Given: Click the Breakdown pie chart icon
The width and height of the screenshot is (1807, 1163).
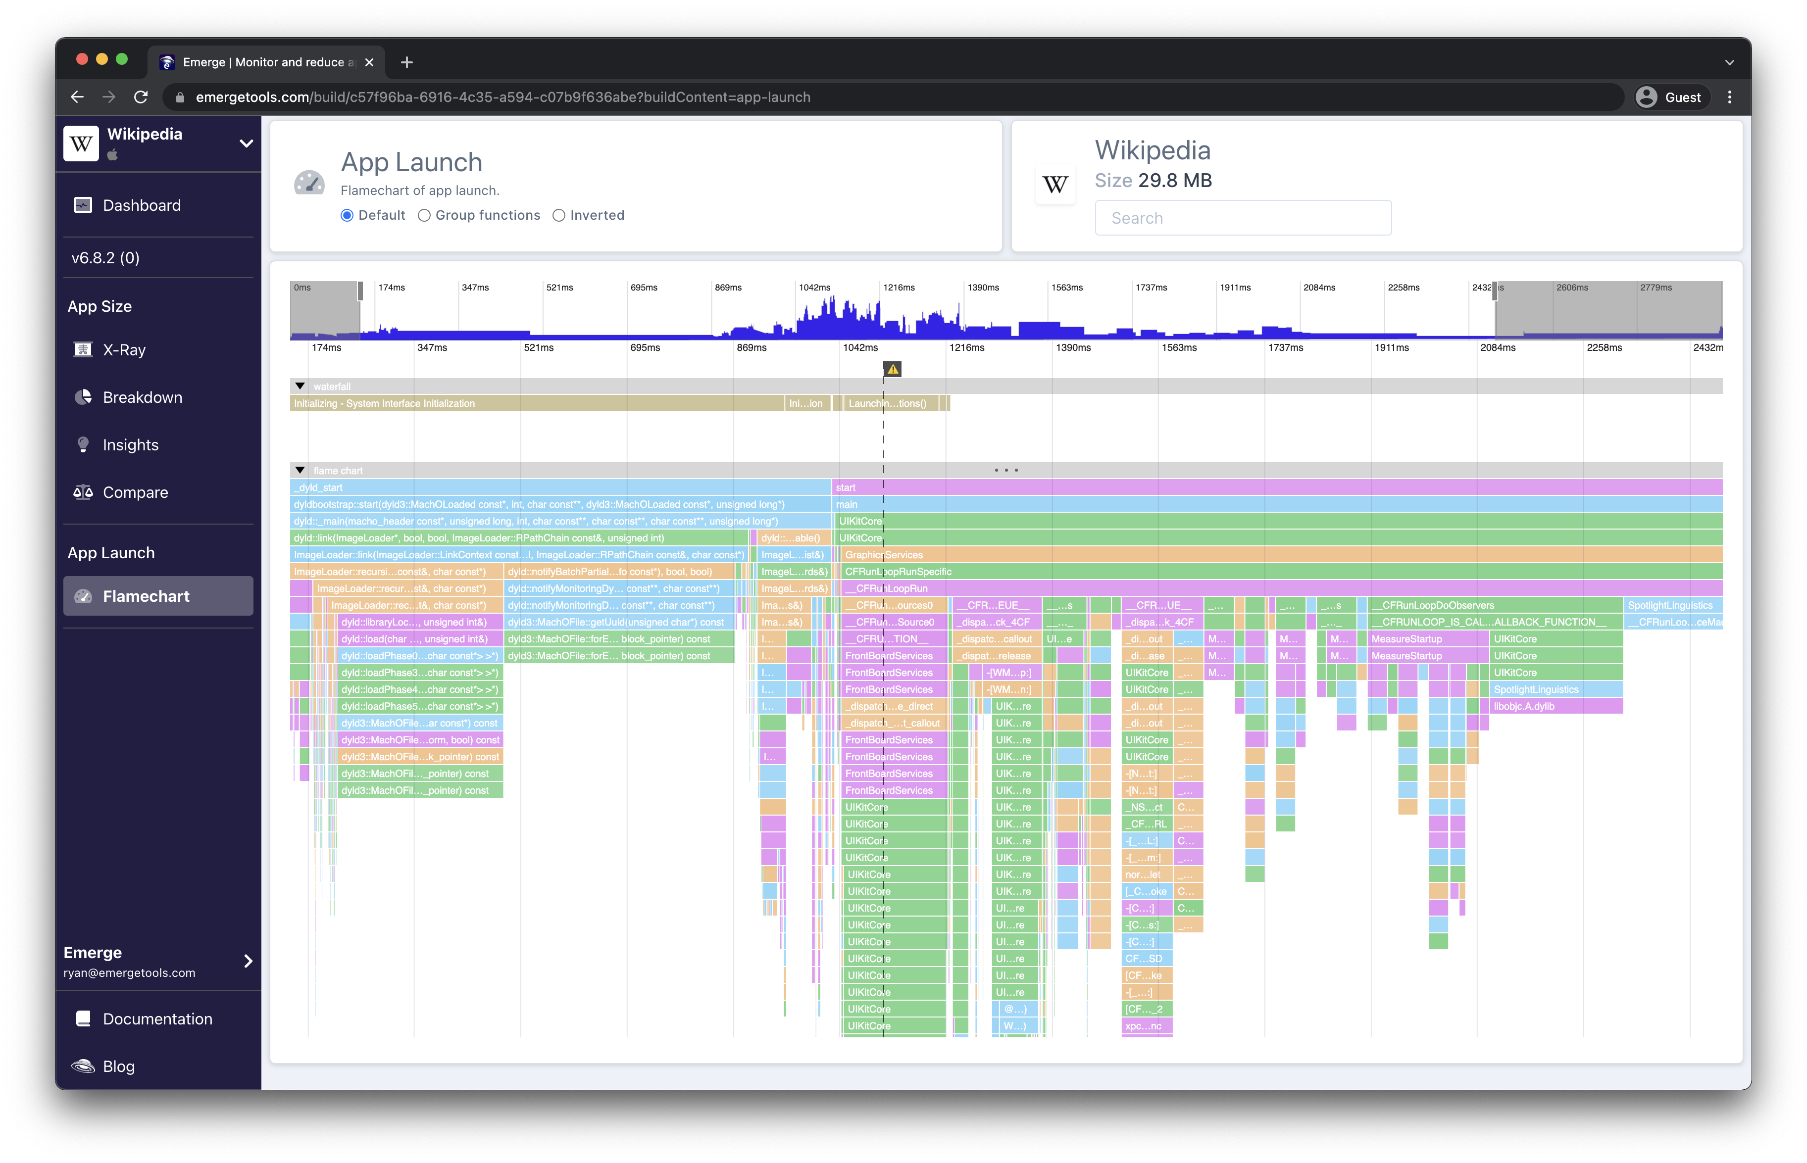Looking at the screenshot, I should pyautogui.click(x=83, y=397).
